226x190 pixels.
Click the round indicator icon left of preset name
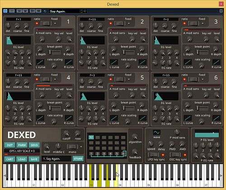click(x=45, y=11)
